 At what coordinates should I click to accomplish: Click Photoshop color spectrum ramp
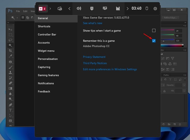click(x=172, y=45)
